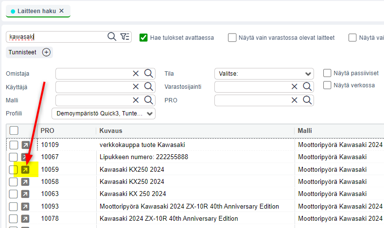Clear the PRO filter field with X icon
Viewport: 384px width, 228px height.
(x=295, y=100)
